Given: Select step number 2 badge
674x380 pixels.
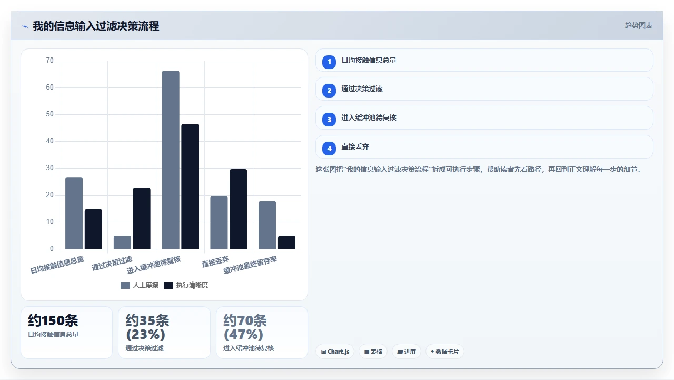Looking at the screenshot, I should [329, 91].
